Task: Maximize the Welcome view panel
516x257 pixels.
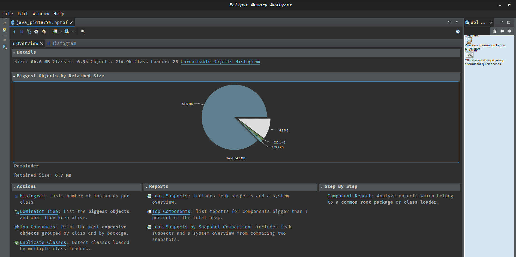Action: coord(509,22)
